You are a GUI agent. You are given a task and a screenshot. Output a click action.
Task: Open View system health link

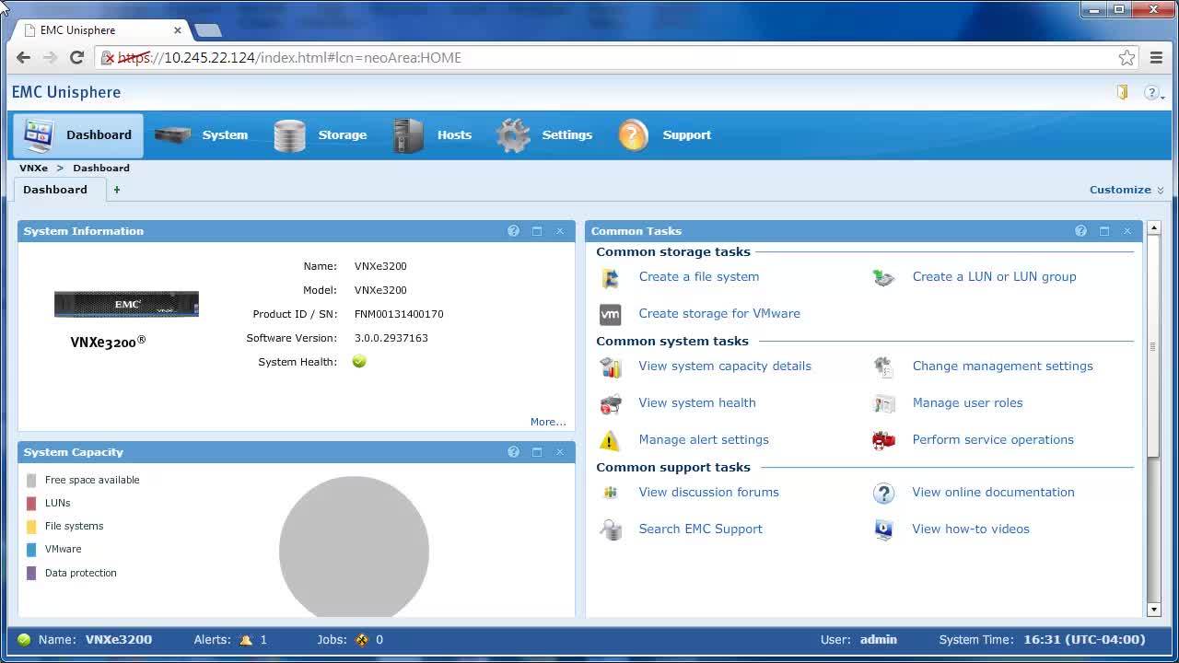[x=697, y=402]
